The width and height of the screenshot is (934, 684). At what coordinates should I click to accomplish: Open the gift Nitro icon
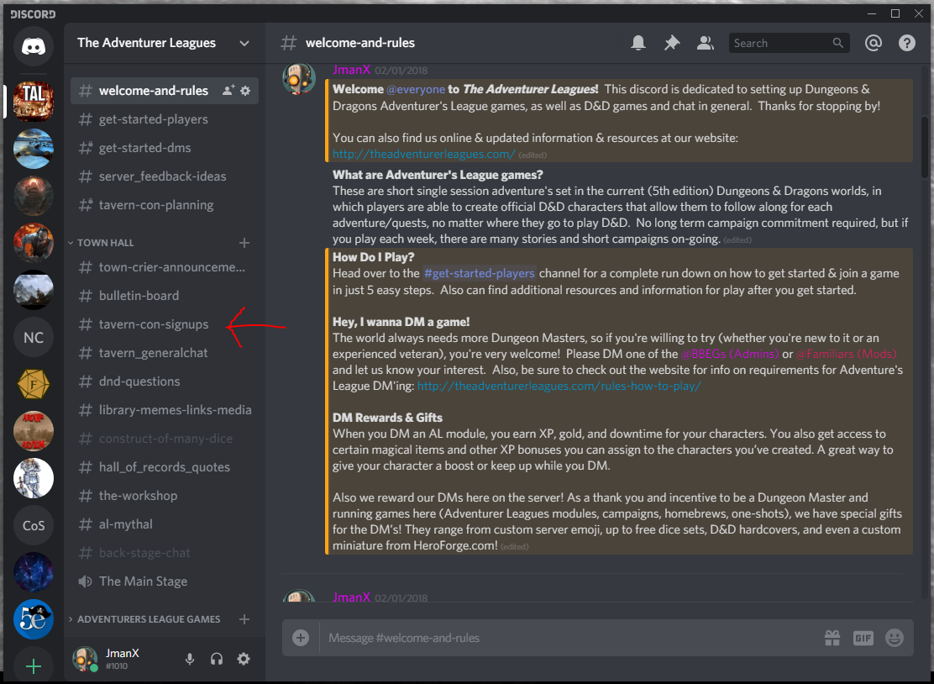[832, 638]
